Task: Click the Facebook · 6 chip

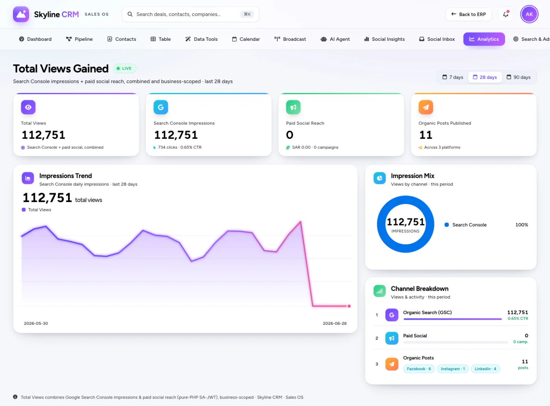Action: pyautogui.click(x=419, y=369)
